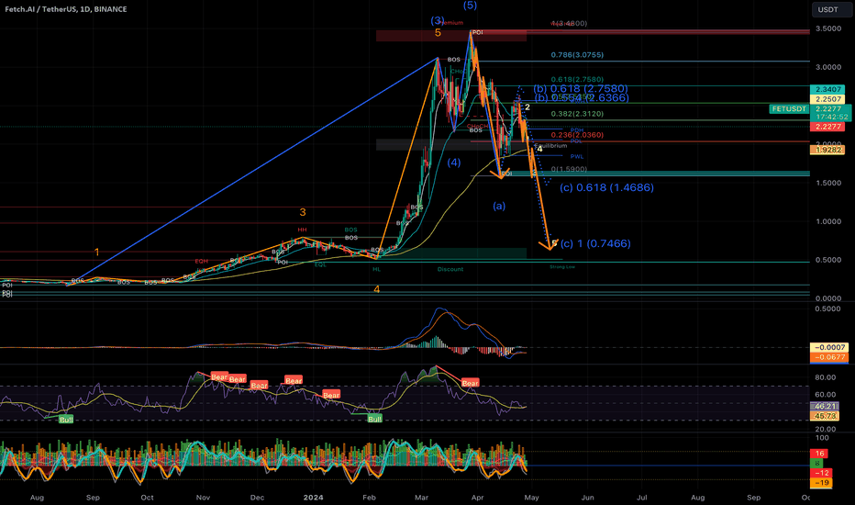Click the Nov label on time axis
This screenshot has width=855, height=505.
coord(203,498)
